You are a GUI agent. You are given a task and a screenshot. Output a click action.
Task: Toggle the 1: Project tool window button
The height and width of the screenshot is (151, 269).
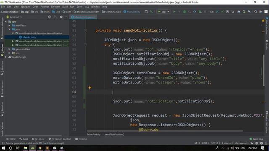point(2,50)
